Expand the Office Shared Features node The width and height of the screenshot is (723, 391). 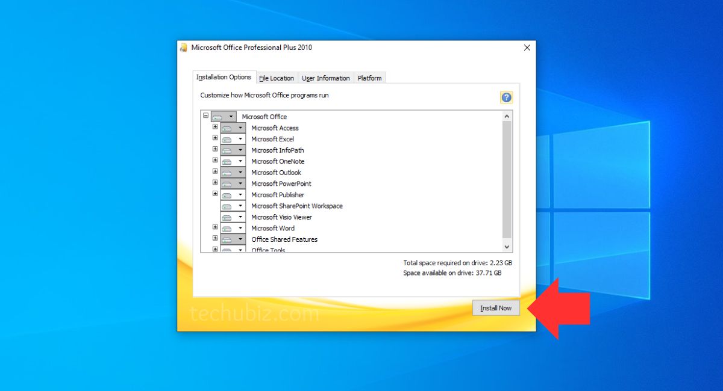pos(215,238)
